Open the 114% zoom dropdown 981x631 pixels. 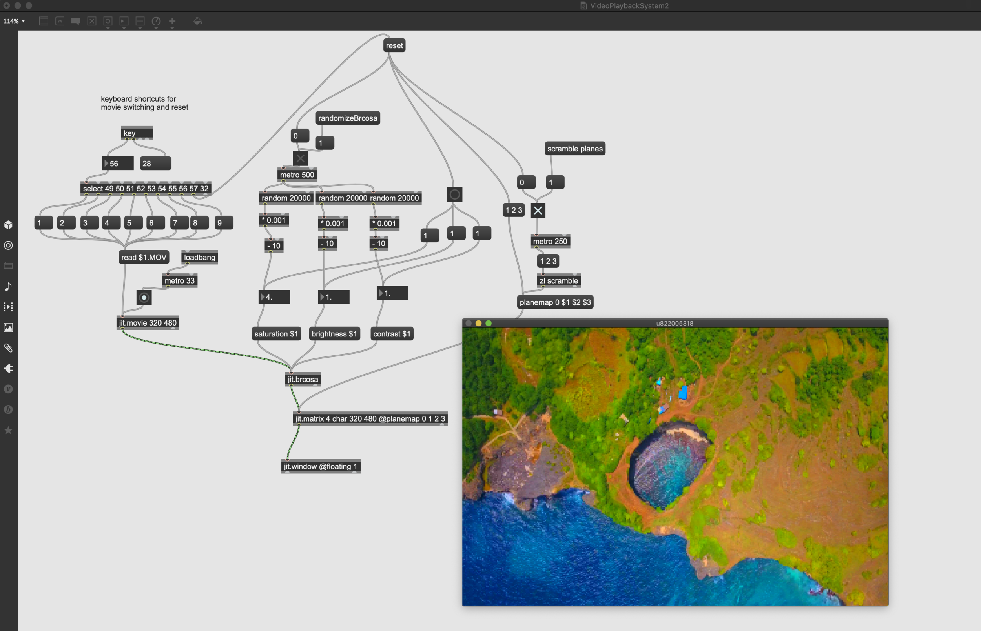(x=14, y=21)
